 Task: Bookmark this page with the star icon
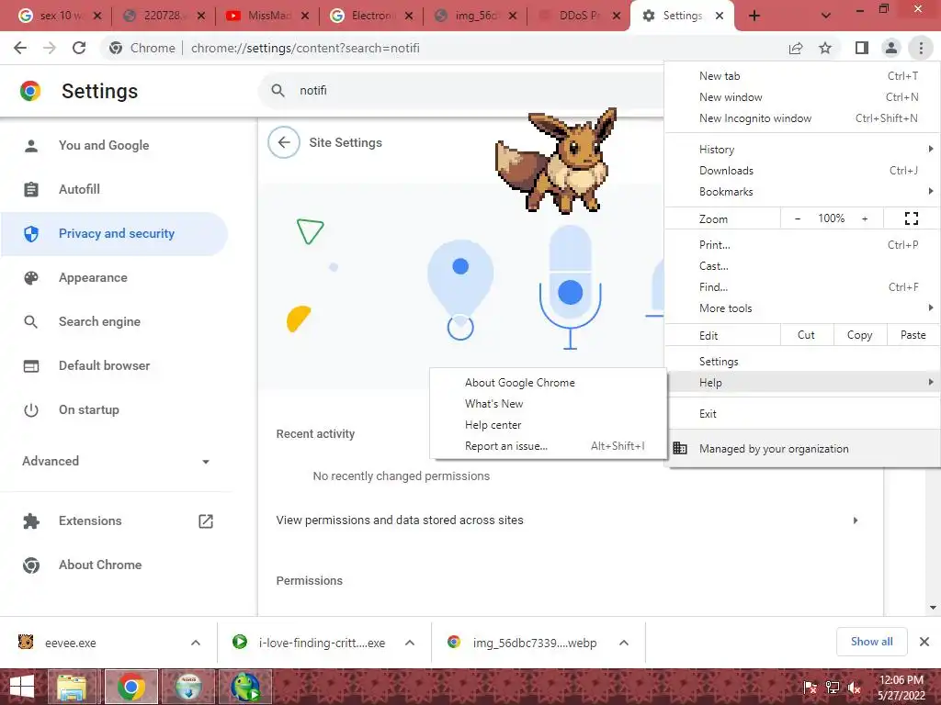coord(825,48)
